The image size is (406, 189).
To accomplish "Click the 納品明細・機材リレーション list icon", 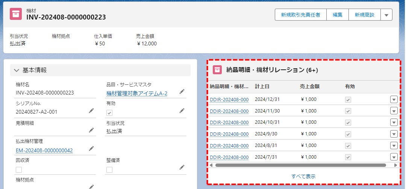I will pyautogui.click(x=217, y=70).
